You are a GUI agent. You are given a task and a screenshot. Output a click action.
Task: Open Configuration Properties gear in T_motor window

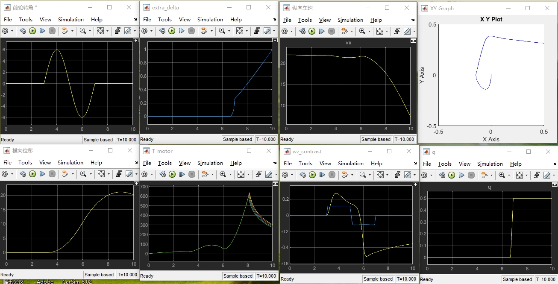145,174
